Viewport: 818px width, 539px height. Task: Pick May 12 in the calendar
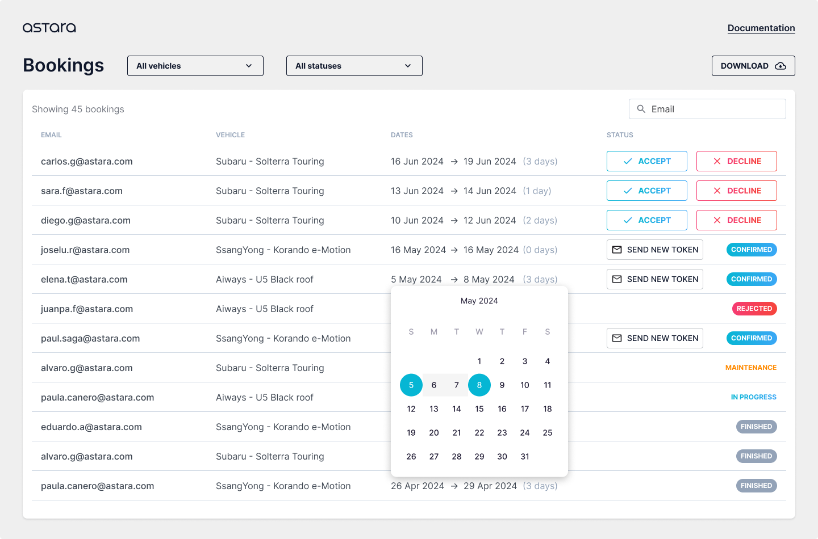click(x=411, y=409)
